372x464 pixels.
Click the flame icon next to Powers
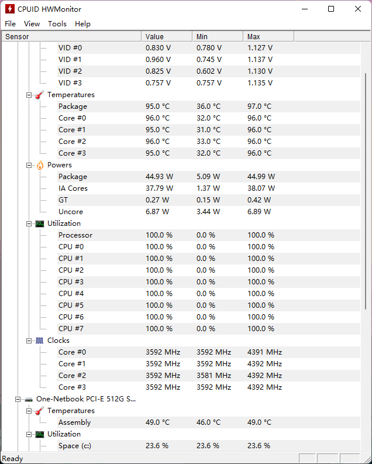(40, 165)
